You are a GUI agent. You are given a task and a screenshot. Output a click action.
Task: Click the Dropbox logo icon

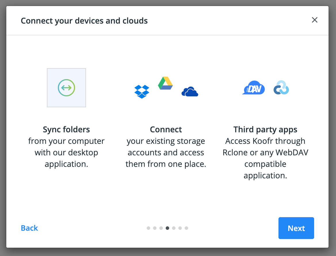[x=142, y=91]
